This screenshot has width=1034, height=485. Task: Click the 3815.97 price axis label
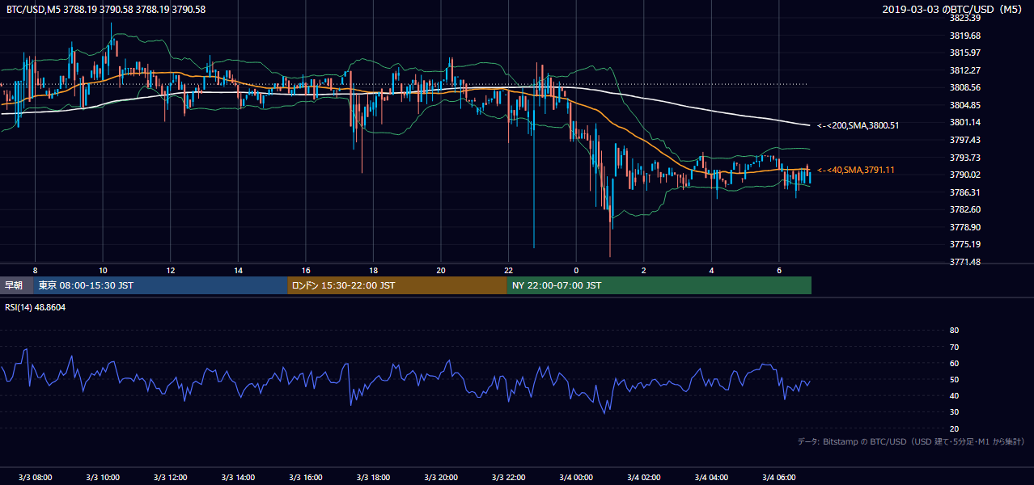(x=965, y=53)
